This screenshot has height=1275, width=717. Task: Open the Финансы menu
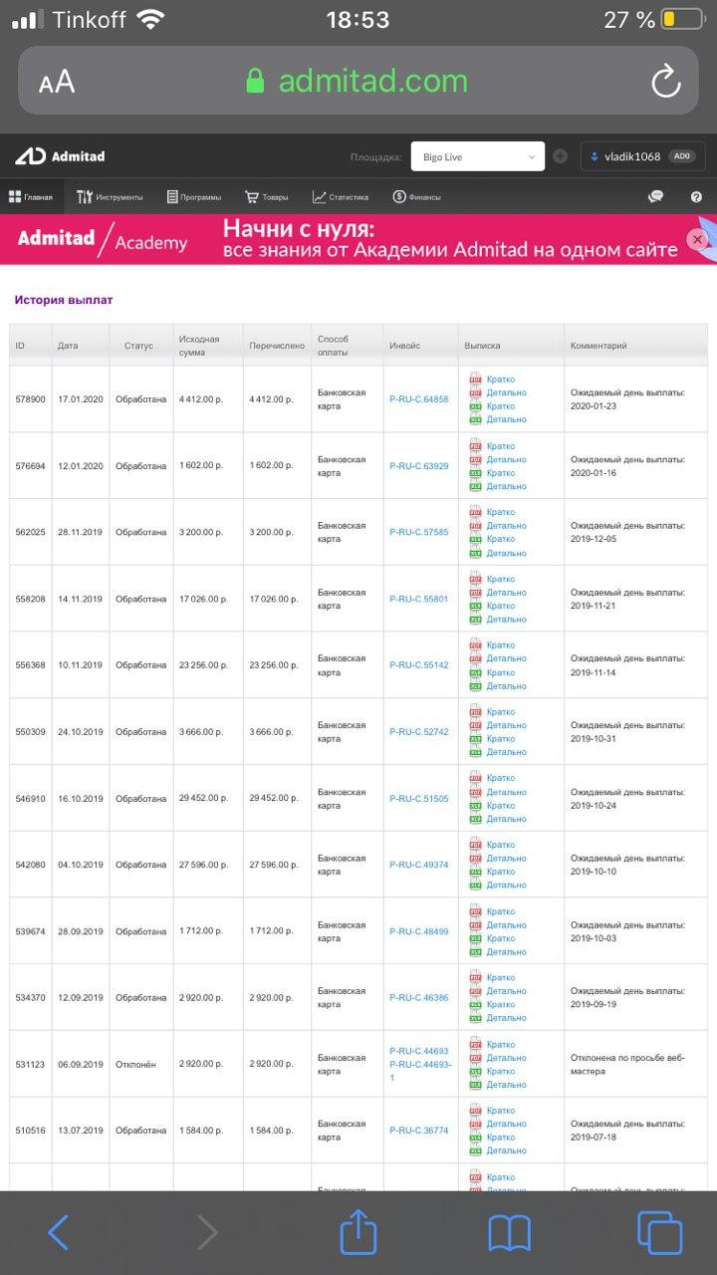click(x=417, y=197)
